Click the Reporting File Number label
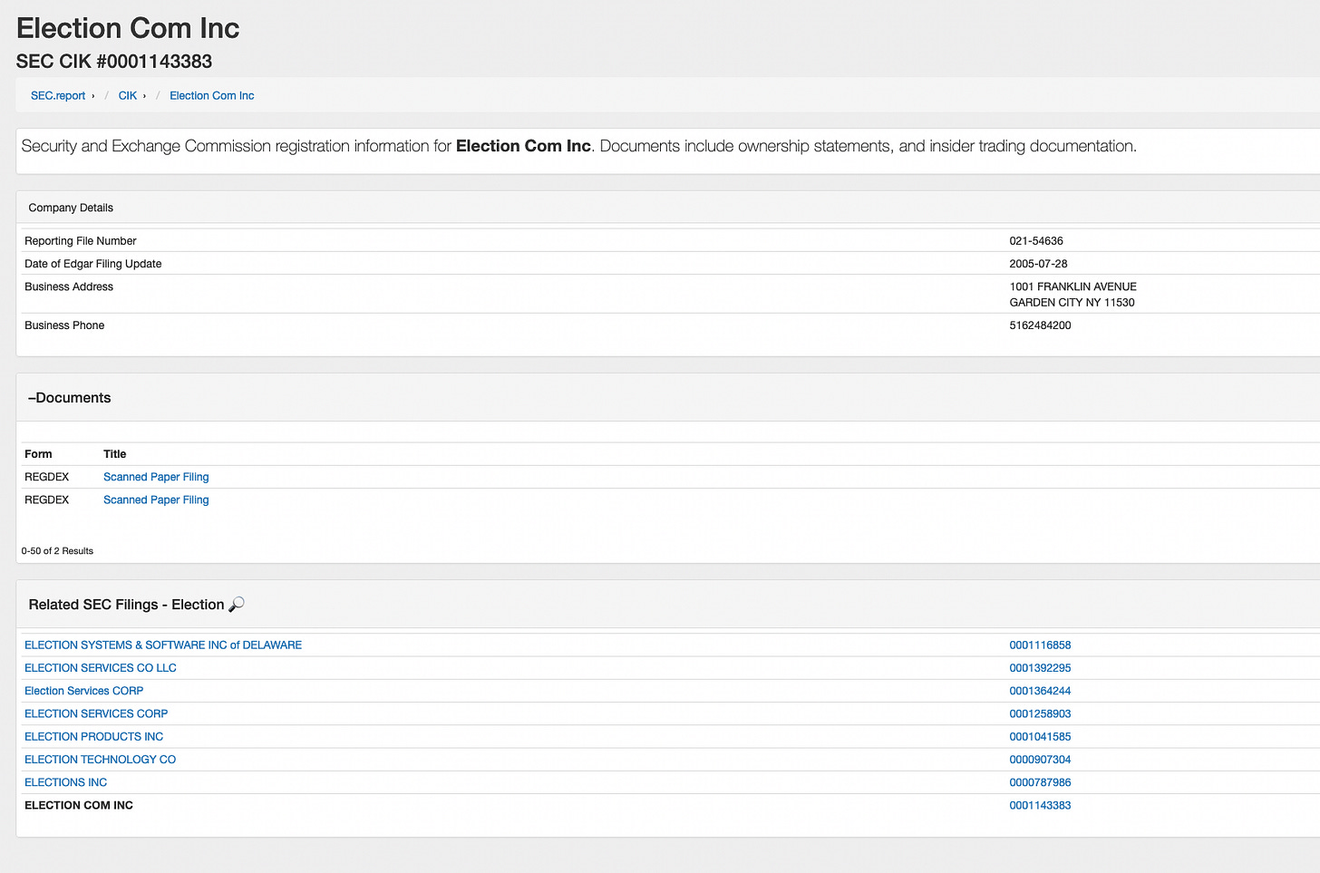The image size is (1320, 873). (81, 241)
